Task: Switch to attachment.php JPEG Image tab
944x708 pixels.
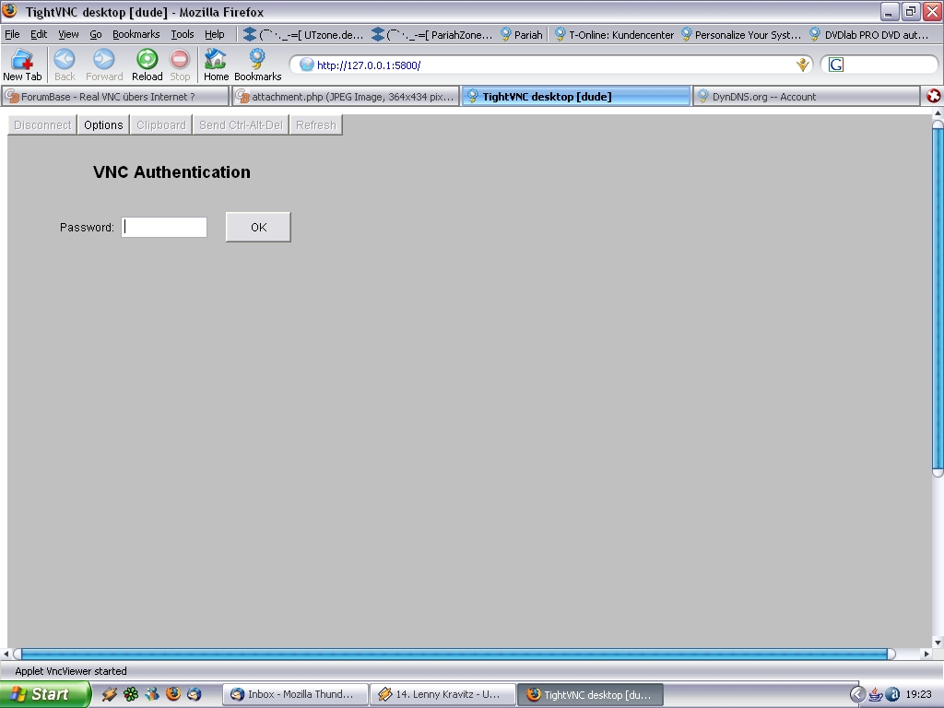Action: click(x=346, y=96)
